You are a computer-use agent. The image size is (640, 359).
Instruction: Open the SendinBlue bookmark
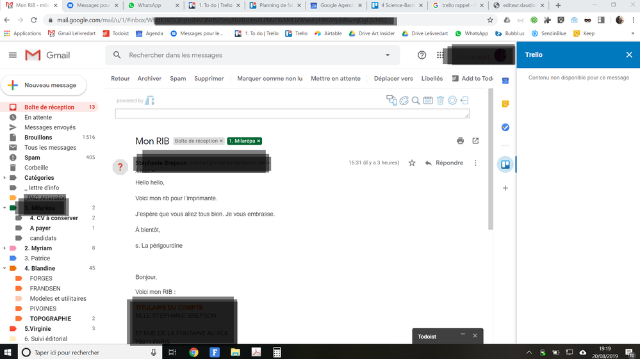click(x=549, y=33)
